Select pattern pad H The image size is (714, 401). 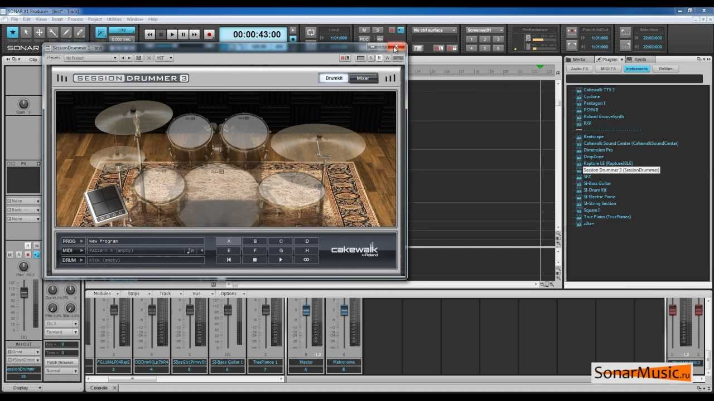pyautogui.click(x=307, y=251)
